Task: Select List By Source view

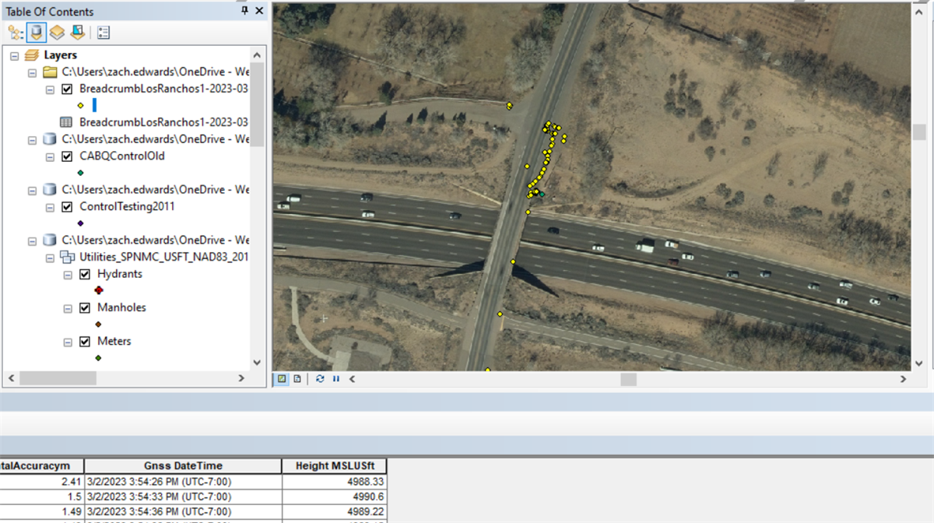Action: [x=36, y=32]
